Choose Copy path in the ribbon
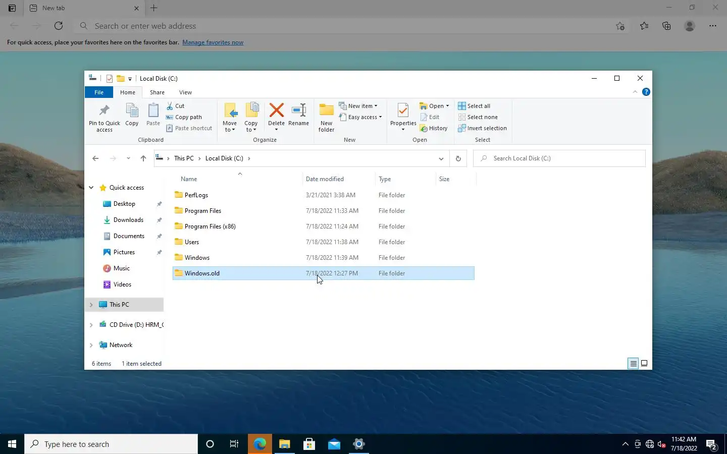Viewport: 727px width, 454px height. 184,117
